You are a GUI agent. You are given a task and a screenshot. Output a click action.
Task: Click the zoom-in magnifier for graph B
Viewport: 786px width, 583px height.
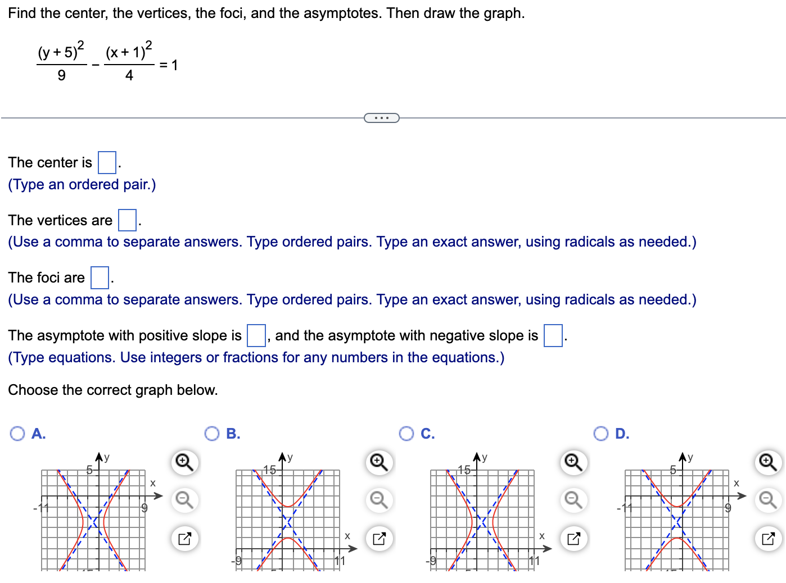click(378, 461)
